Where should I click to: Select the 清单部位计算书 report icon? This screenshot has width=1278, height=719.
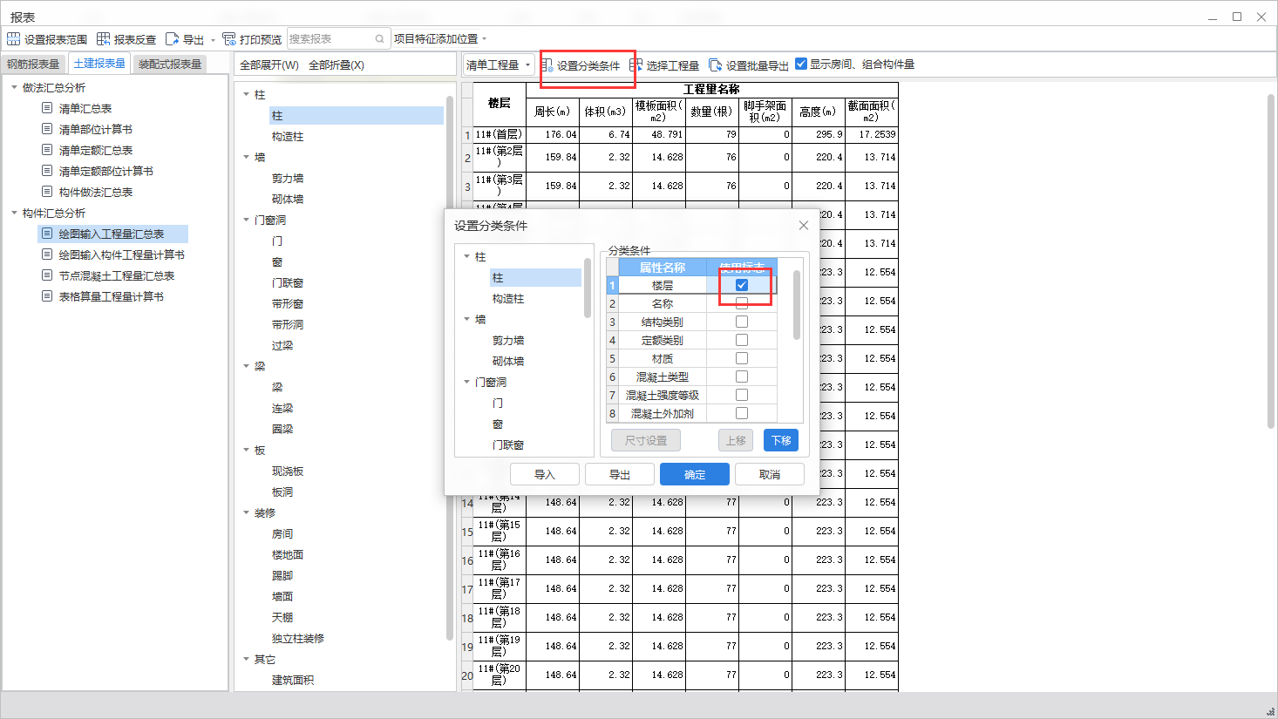[x=47, y=129]
